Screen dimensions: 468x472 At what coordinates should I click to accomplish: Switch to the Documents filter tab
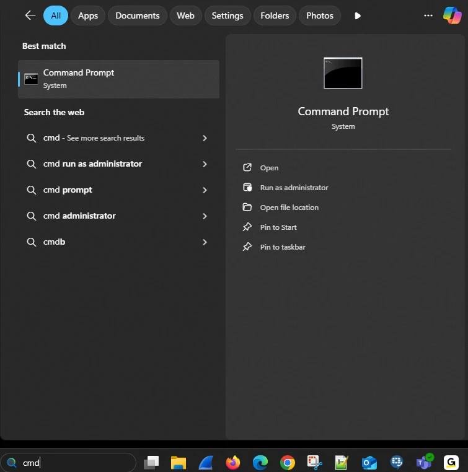tap(138, 15)
